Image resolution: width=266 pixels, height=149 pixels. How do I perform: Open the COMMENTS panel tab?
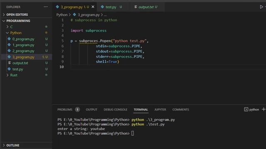point(181,109)
